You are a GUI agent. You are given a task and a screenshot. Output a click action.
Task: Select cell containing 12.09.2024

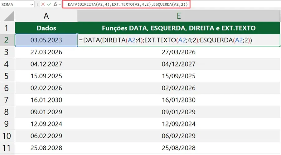click(46, 124)
